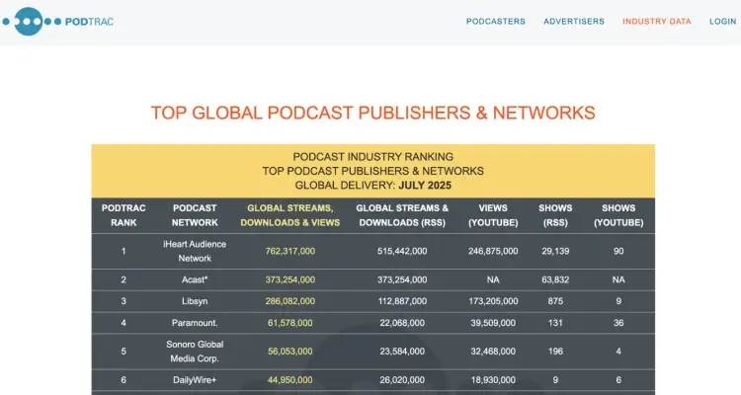Select the Acast* network name

[x=195, y=279]
